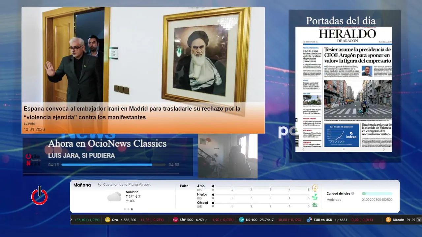Click the Portadas del dia title
The width and height of the screenshot is (422, 237).
pos(341,20)
